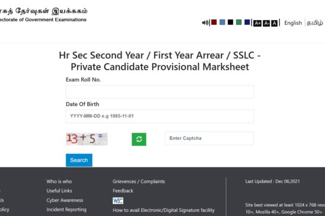Increase font size with A+ icon
This screenshot has height=216, width=325.
tap(257, 23)
